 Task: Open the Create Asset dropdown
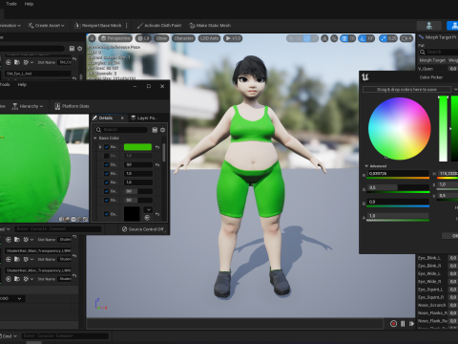coord(46,26)
